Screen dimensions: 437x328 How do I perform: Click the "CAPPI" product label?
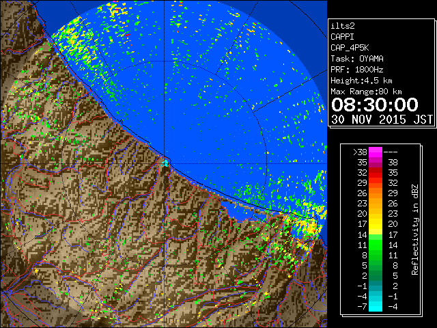[x=342, y=37]
